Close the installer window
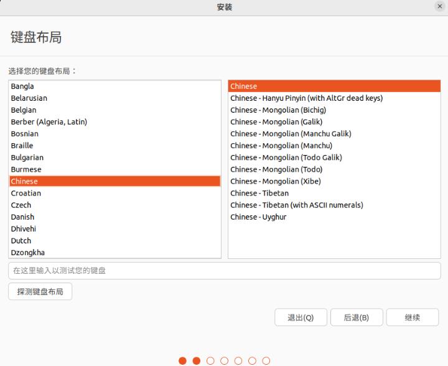This screenshot has width=448, height=366. pos(440,6)
